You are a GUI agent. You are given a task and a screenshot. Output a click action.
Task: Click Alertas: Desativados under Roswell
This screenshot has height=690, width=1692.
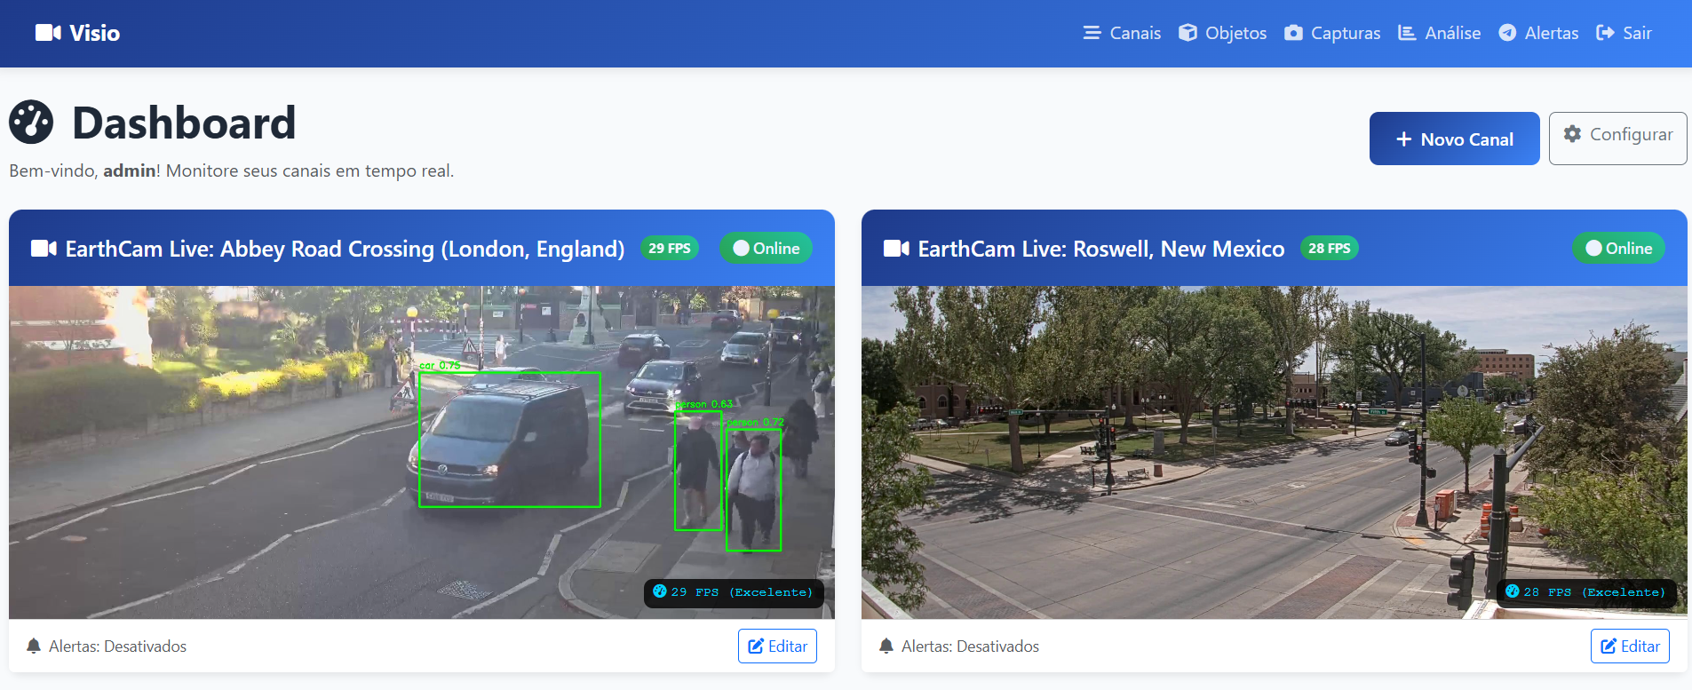970,646
